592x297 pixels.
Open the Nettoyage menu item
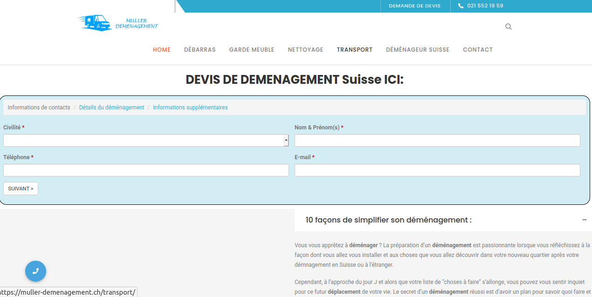[305, 50]
